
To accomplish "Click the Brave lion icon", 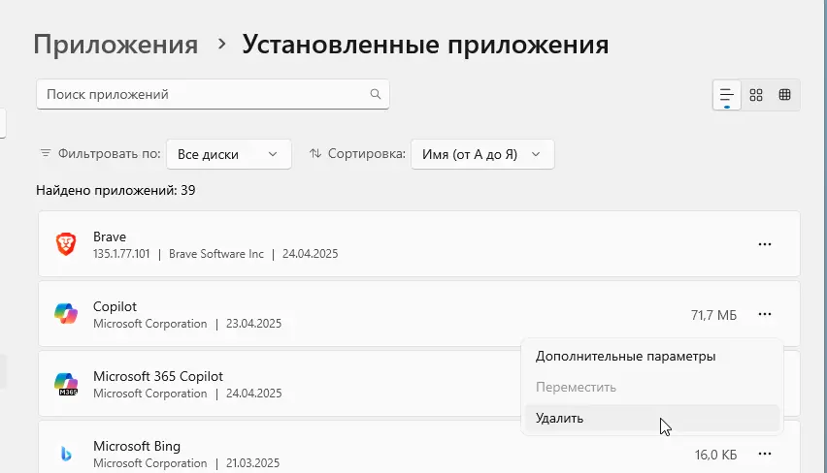I will [x=66, y=244].
